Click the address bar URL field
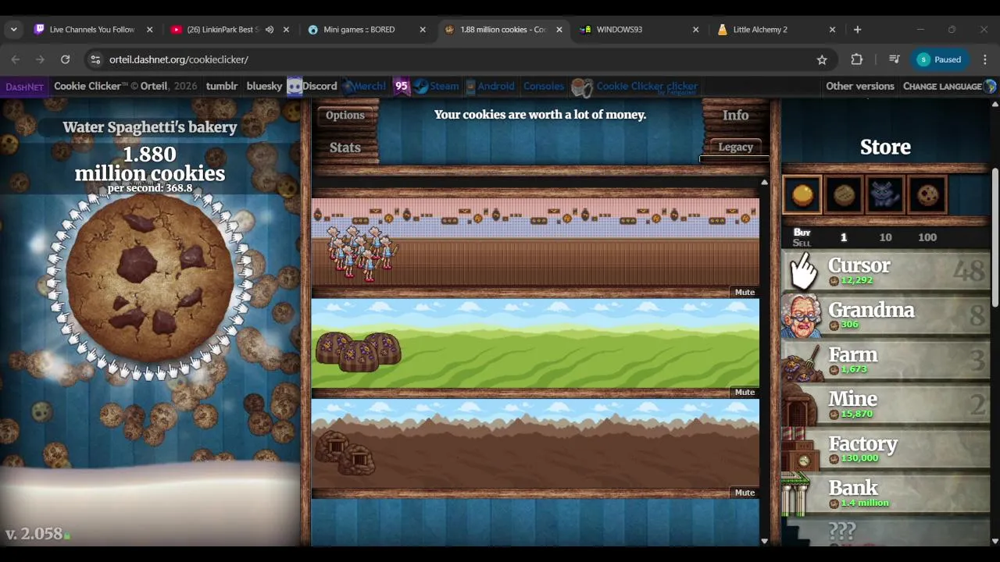The image size is (1000, 562). (x=453, y=59)
